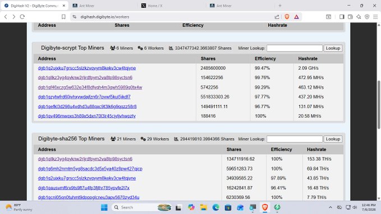
Task: Toggle the browser sidebar panel icon
Action: tap(342, 17)
